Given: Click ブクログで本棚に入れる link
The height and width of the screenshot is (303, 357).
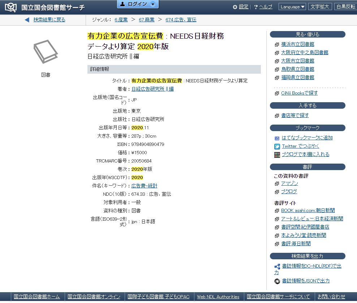Looking at the screenshot, I should [306, 155].
